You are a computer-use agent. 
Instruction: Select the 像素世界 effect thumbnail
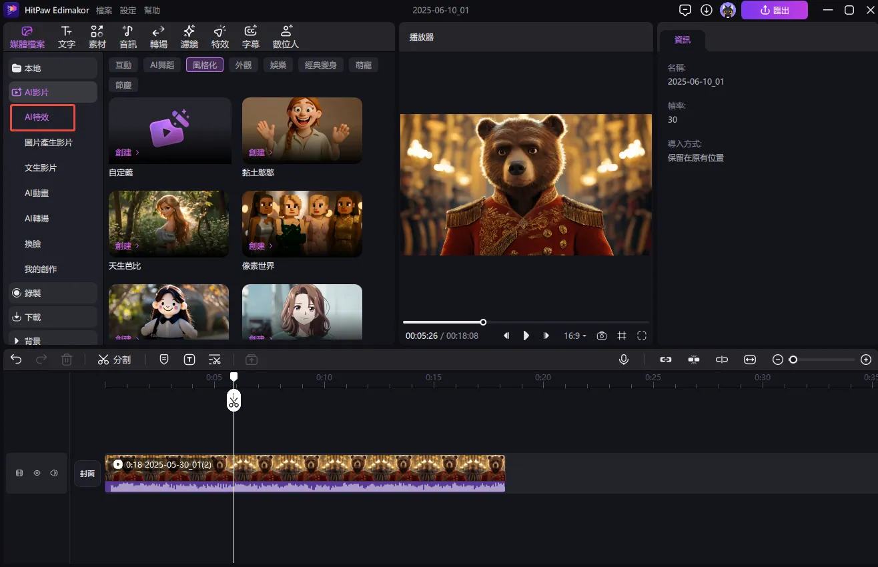(302, 224)
